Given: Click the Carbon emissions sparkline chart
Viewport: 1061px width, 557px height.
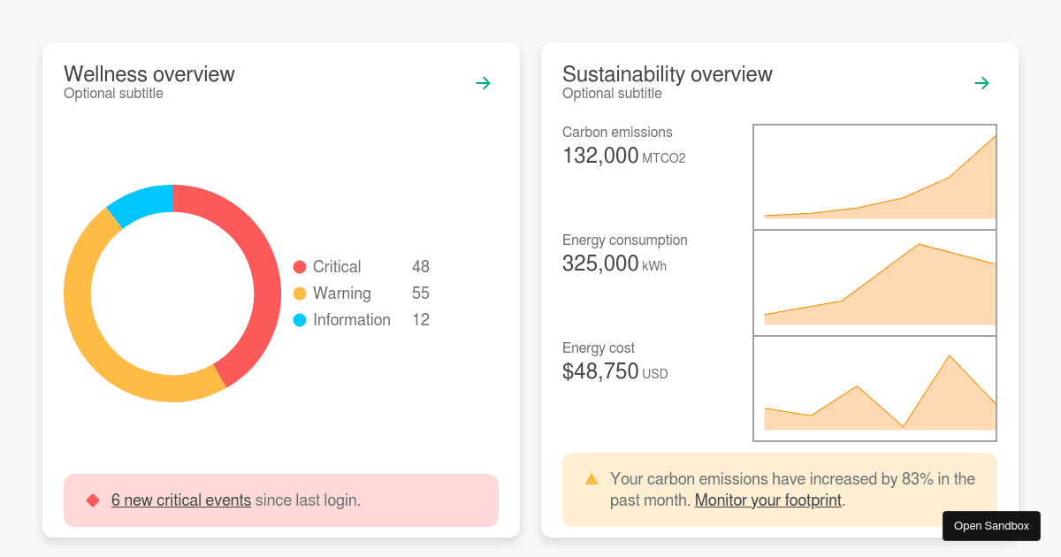Looking at the screenshot, I should (874, 176).
